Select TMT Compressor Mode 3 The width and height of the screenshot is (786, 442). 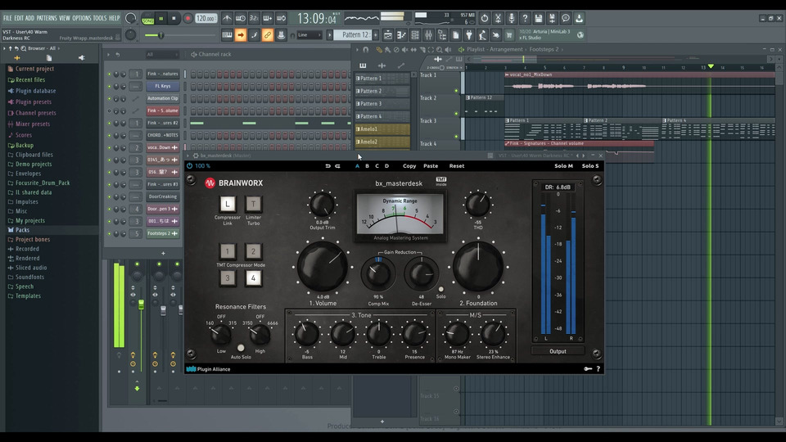(228, 278)
